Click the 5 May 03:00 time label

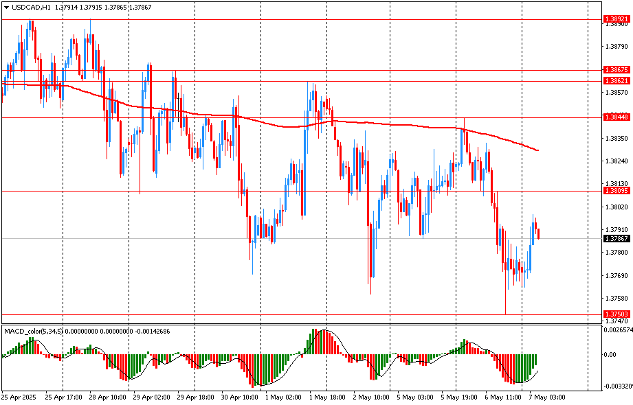coord(414,397)
